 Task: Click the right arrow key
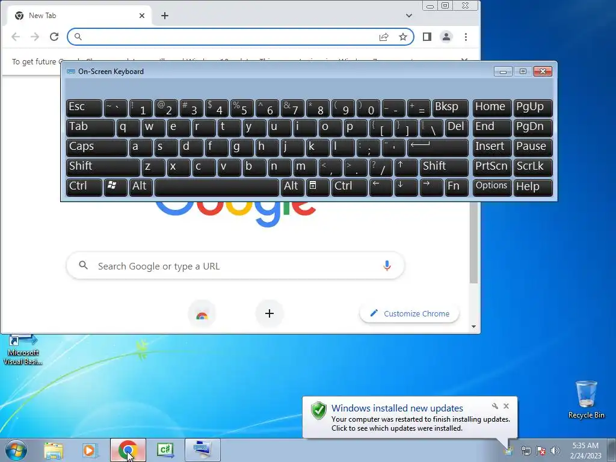(x=431, y=187)
